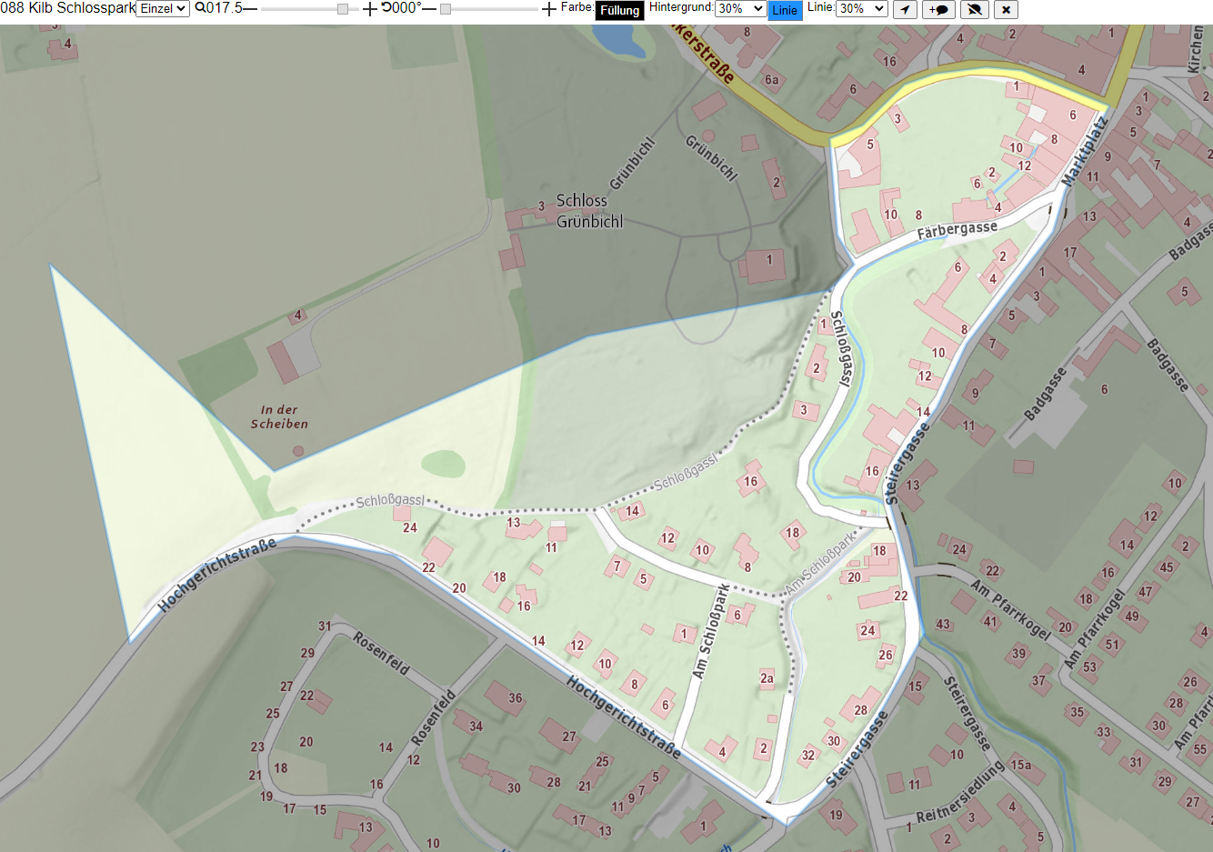The image size is (1213, 852).
Task: Click the Färbergasse street label
Action: [957, 230]
